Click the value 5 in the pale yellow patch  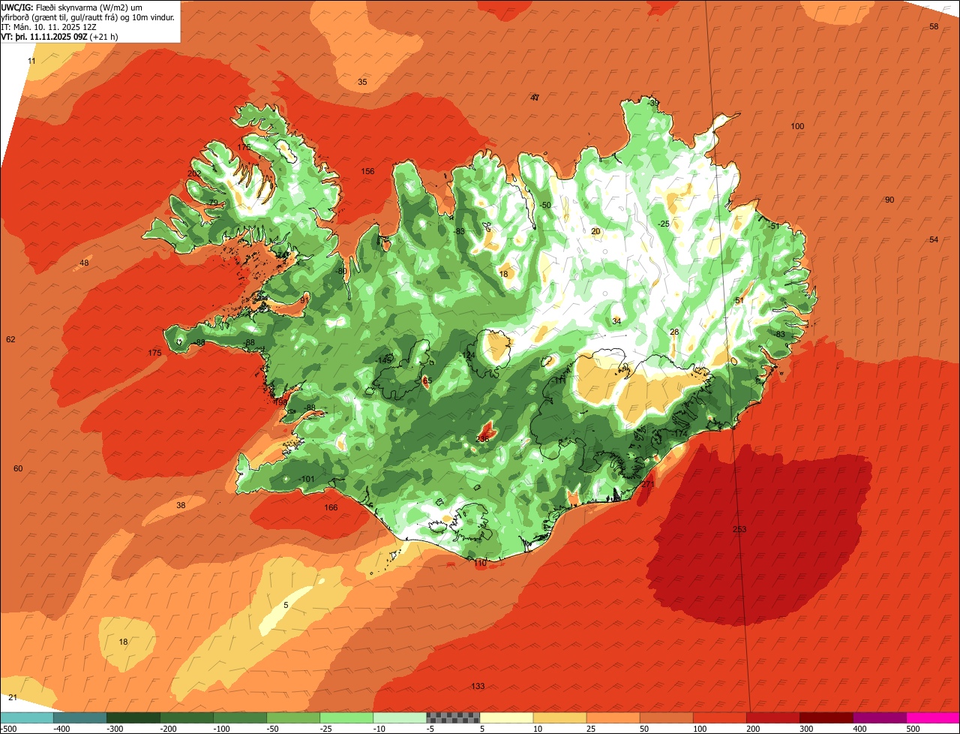(x=286, y=606)
